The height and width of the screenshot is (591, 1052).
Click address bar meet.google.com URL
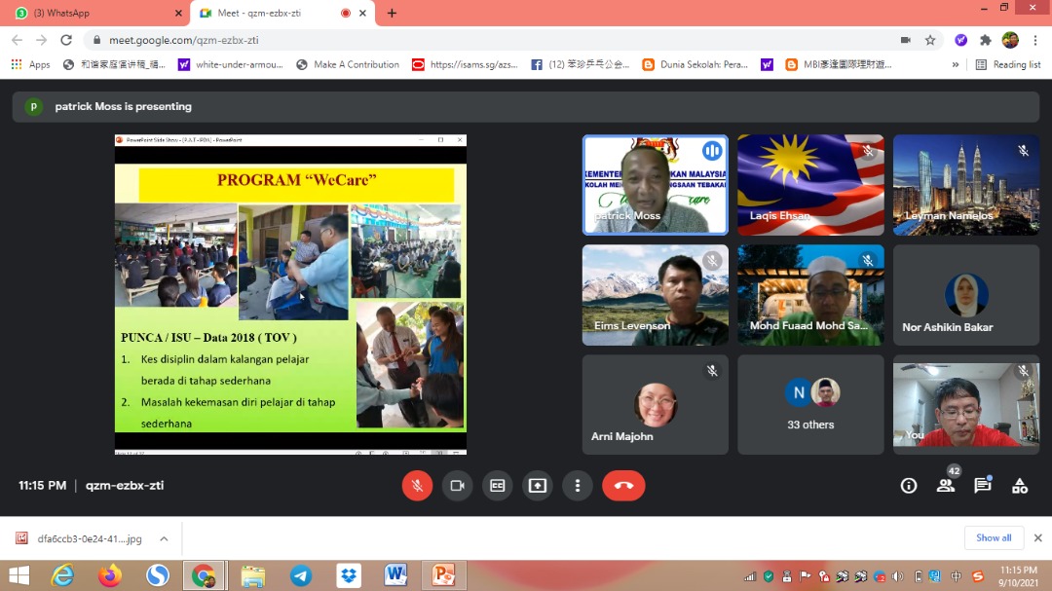point(184,40)
